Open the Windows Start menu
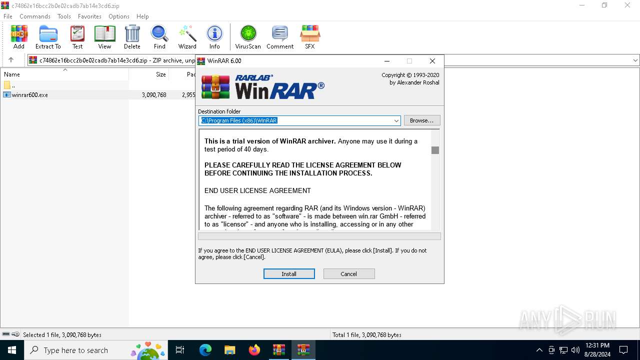 click(12, 350)
